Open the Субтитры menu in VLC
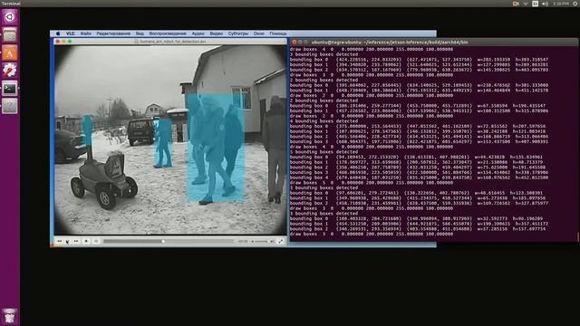Viewport: 580px width, 326px height. click(x=237, y=34)
